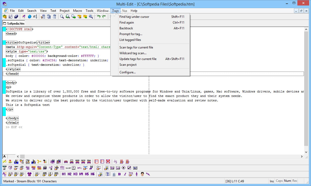Click the undo arrow icon

(99, 17)
